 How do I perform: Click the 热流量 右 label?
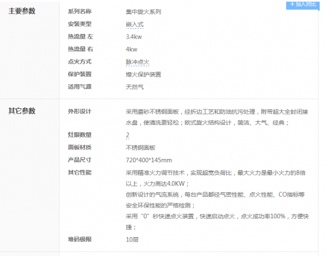81,49
